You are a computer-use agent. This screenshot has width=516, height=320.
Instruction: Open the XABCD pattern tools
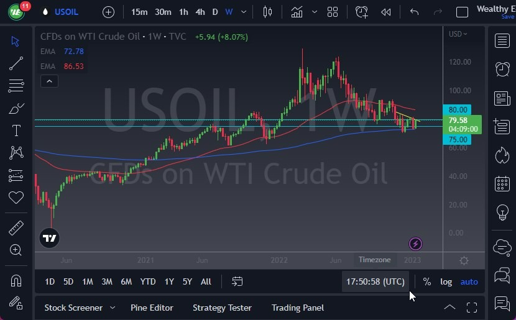coord(16,153)
